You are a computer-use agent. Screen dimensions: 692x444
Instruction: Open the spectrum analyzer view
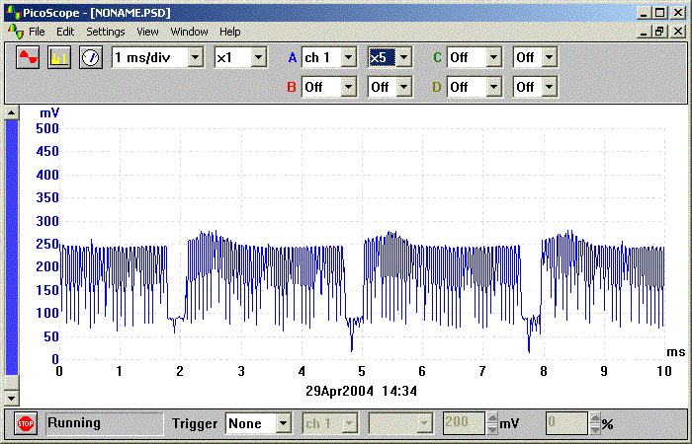(x=59, y=57)
